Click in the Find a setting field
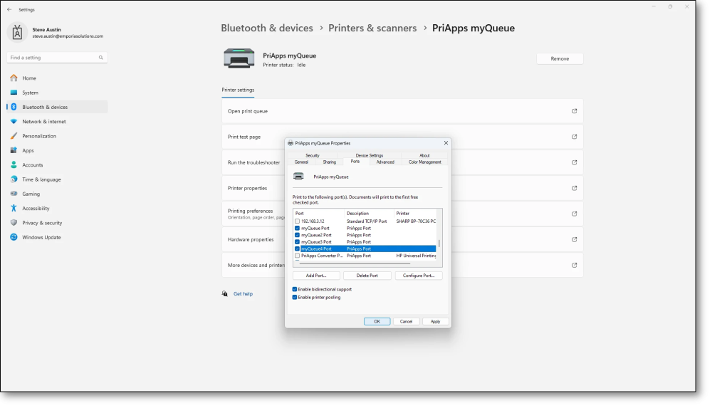 coord(57,58)
